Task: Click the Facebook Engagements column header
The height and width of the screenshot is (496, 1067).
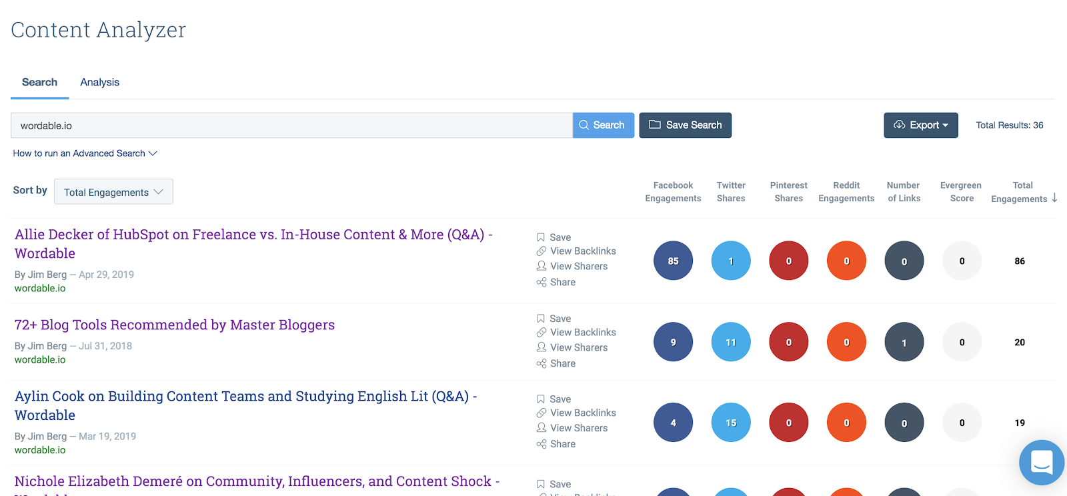Action: point(673,192)
